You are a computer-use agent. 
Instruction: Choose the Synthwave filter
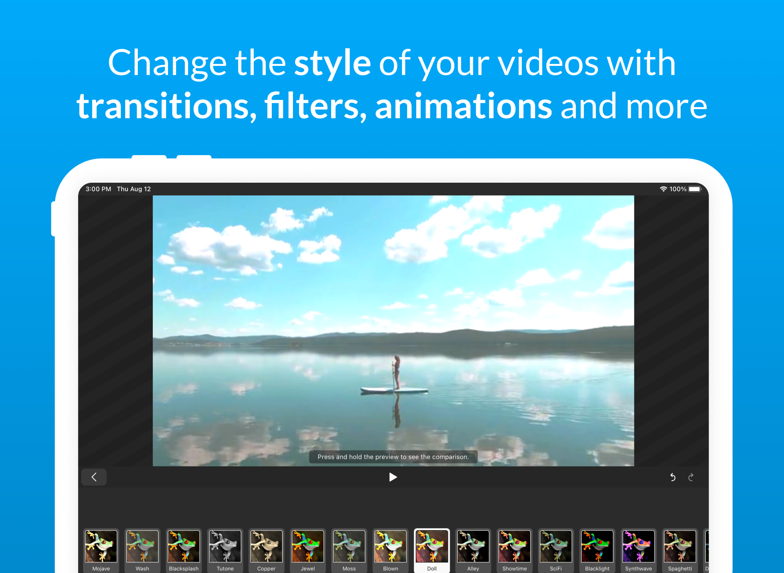click(639, 547)
